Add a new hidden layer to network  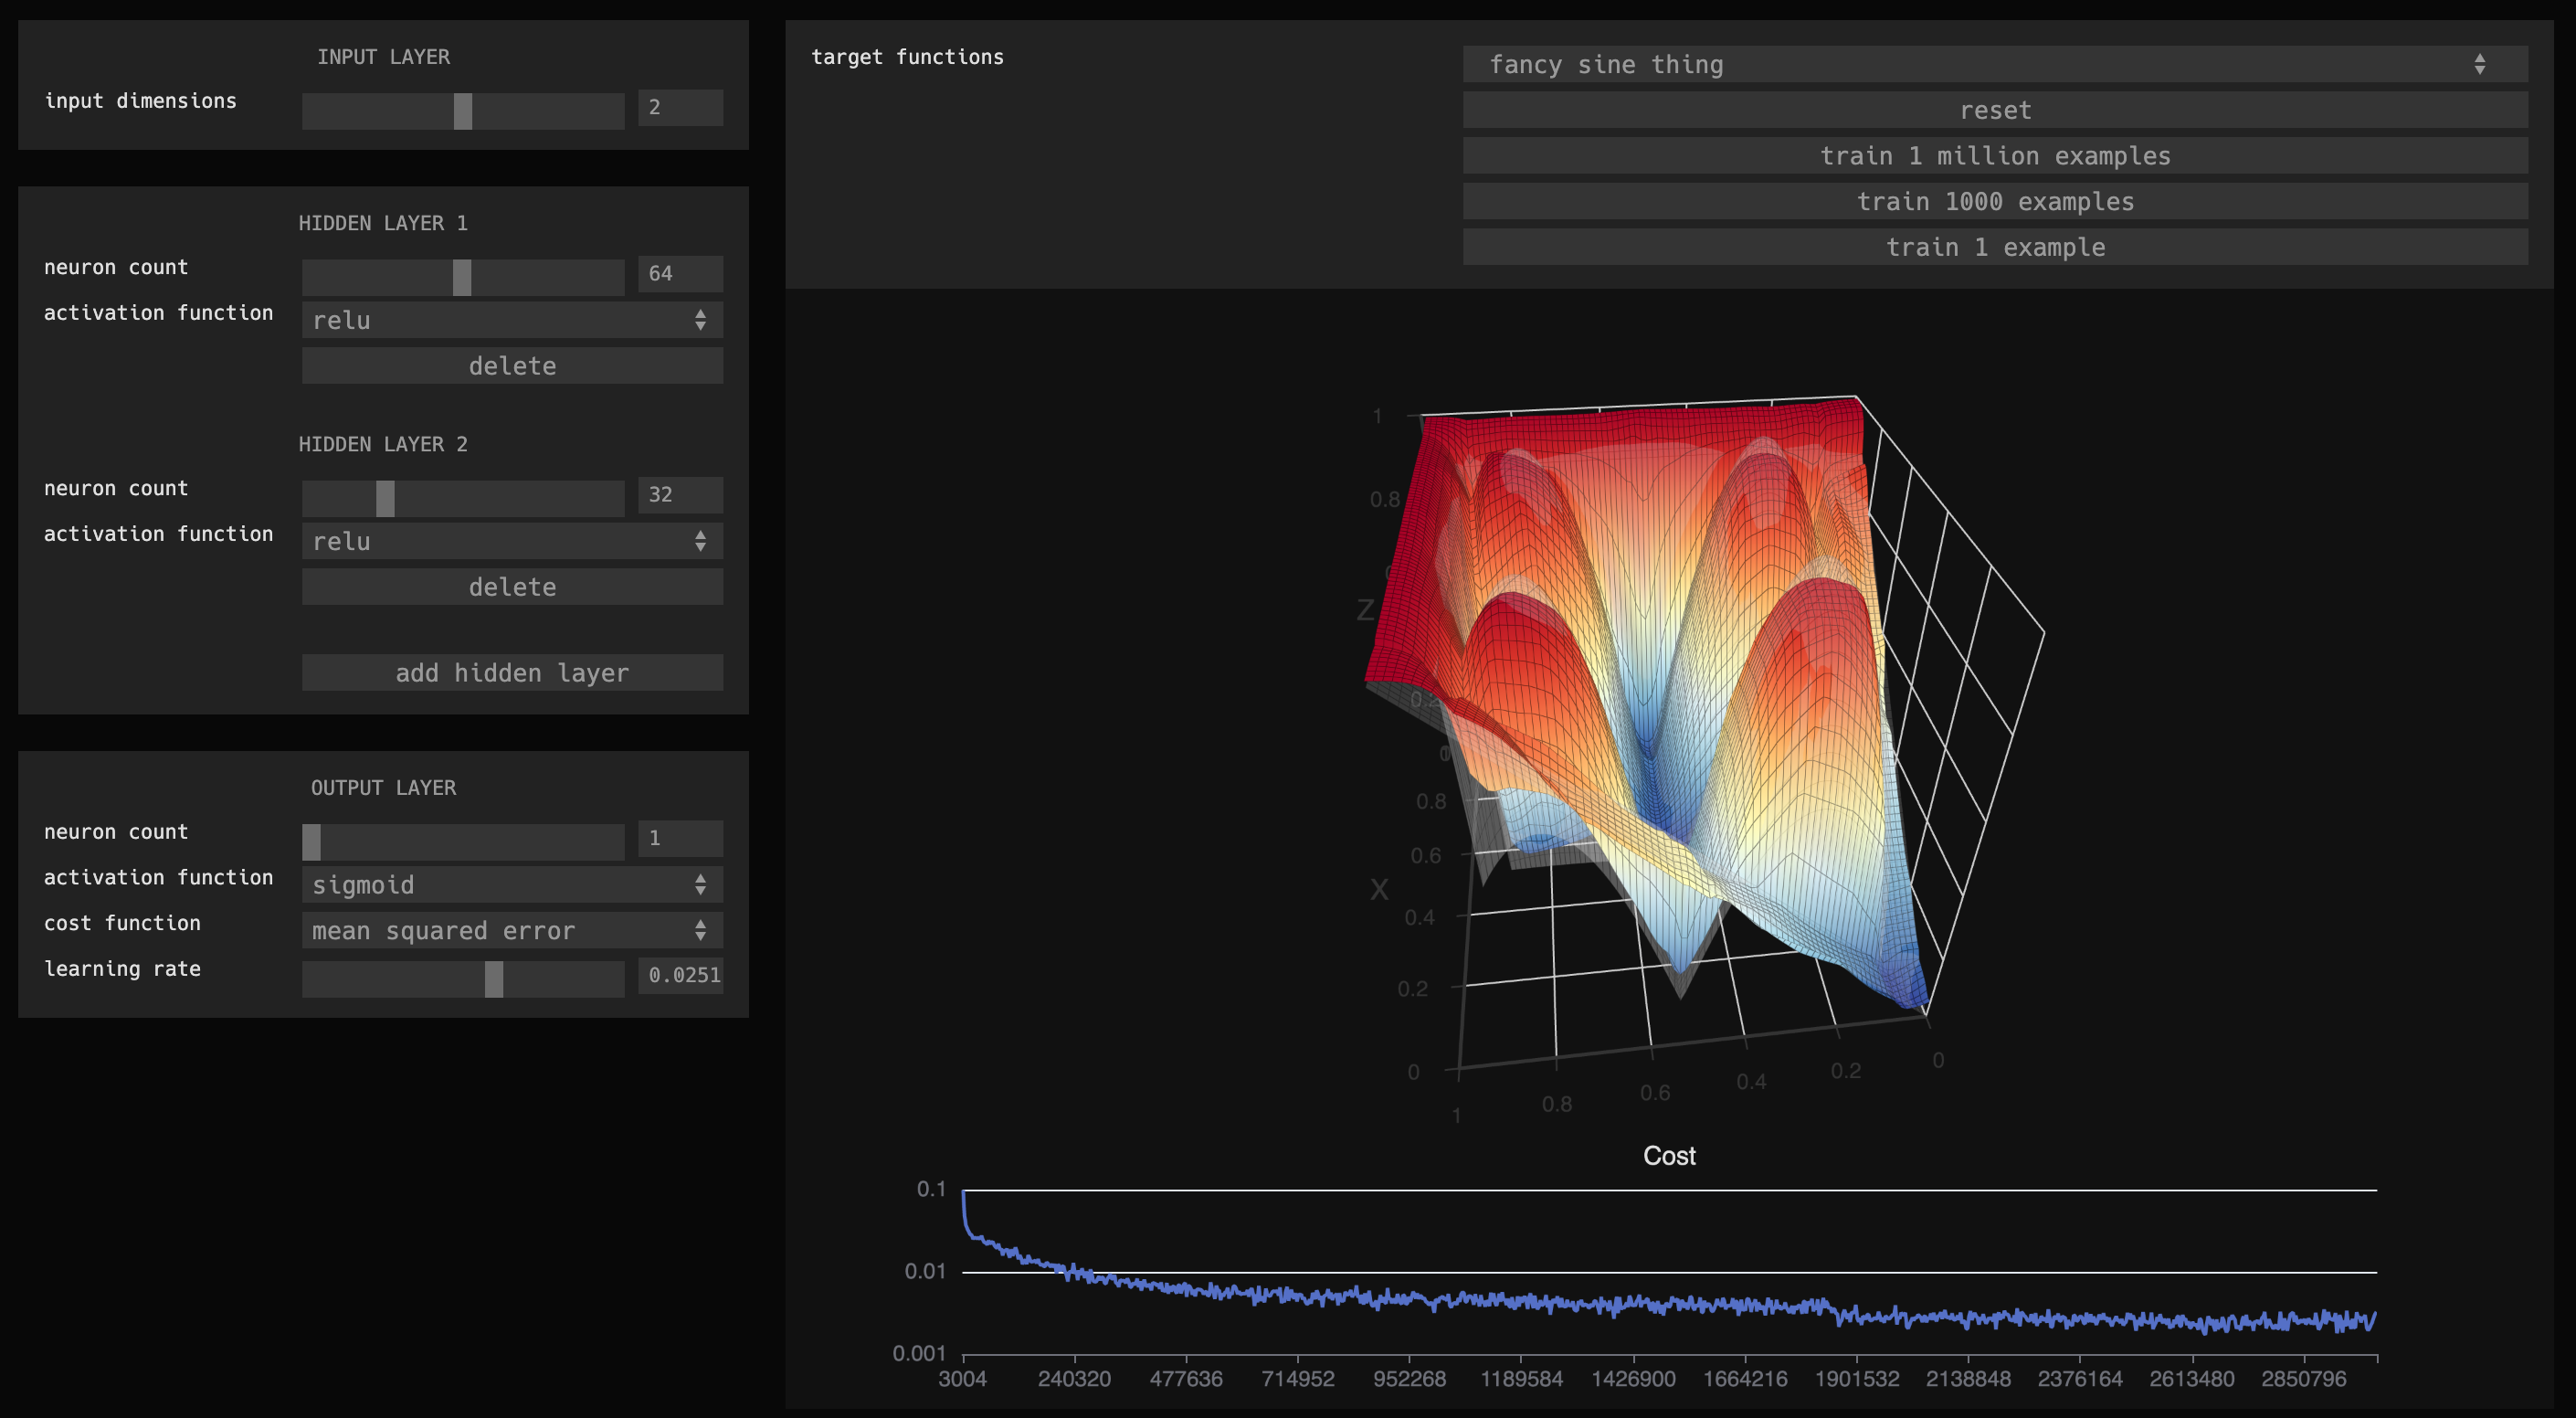point(512,672)
